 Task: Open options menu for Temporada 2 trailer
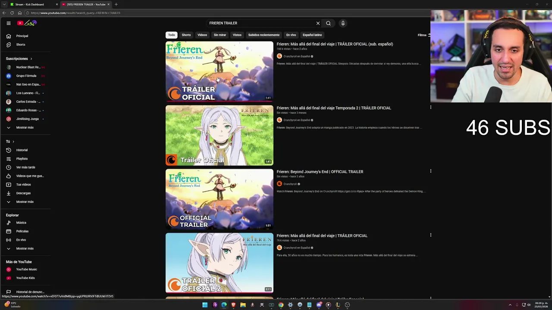430,107
